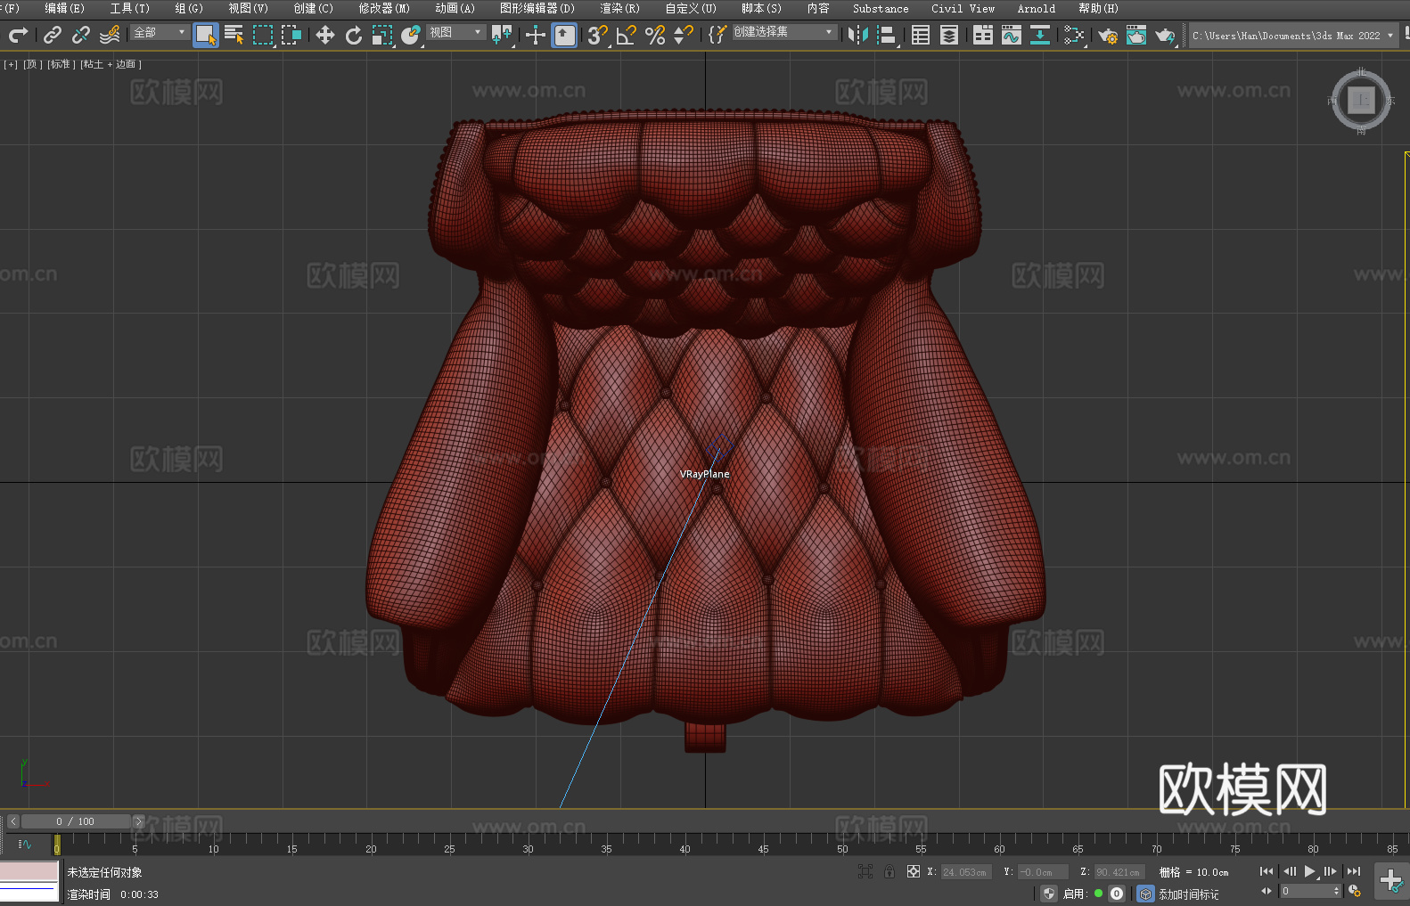Click Use Pivot Point Center icon
The image size is (1410, 906).
click(502, 35)
